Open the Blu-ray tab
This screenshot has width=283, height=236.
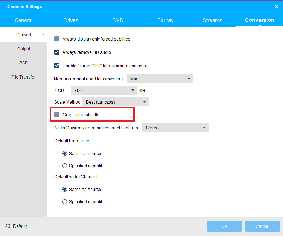click(165, 20)
